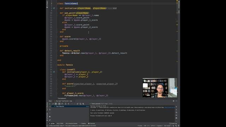Select Test Results tree row
The height and width of the screenshot is (127, 226).
(x=70, y=106)
